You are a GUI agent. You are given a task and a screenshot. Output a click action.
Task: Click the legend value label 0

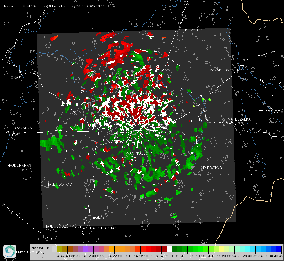coord(172,256)
